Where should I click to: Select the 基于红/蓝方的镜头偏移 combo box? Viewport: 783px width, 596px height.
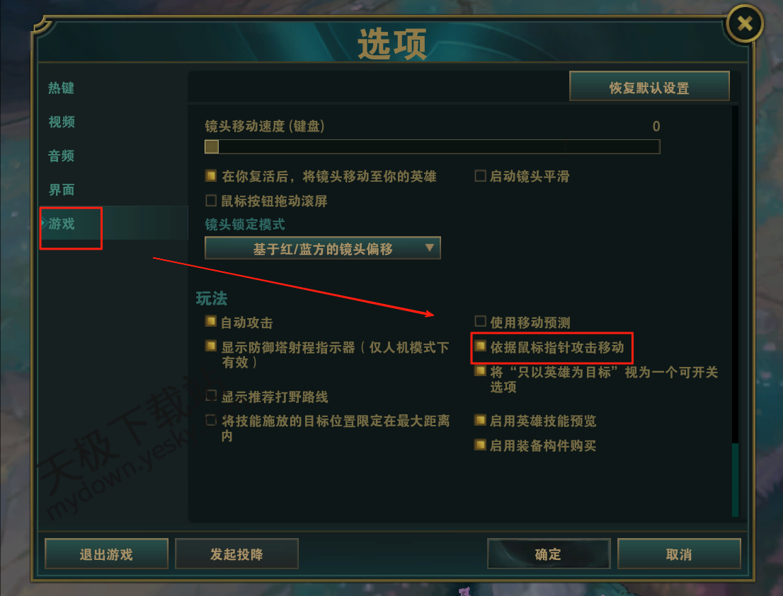click(323, 248)
